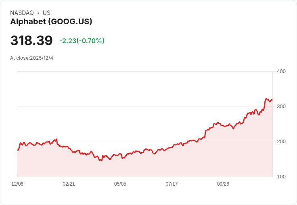Click the left starting point of the price line
The width and height of the screenshot is (297, 205).
18,150
